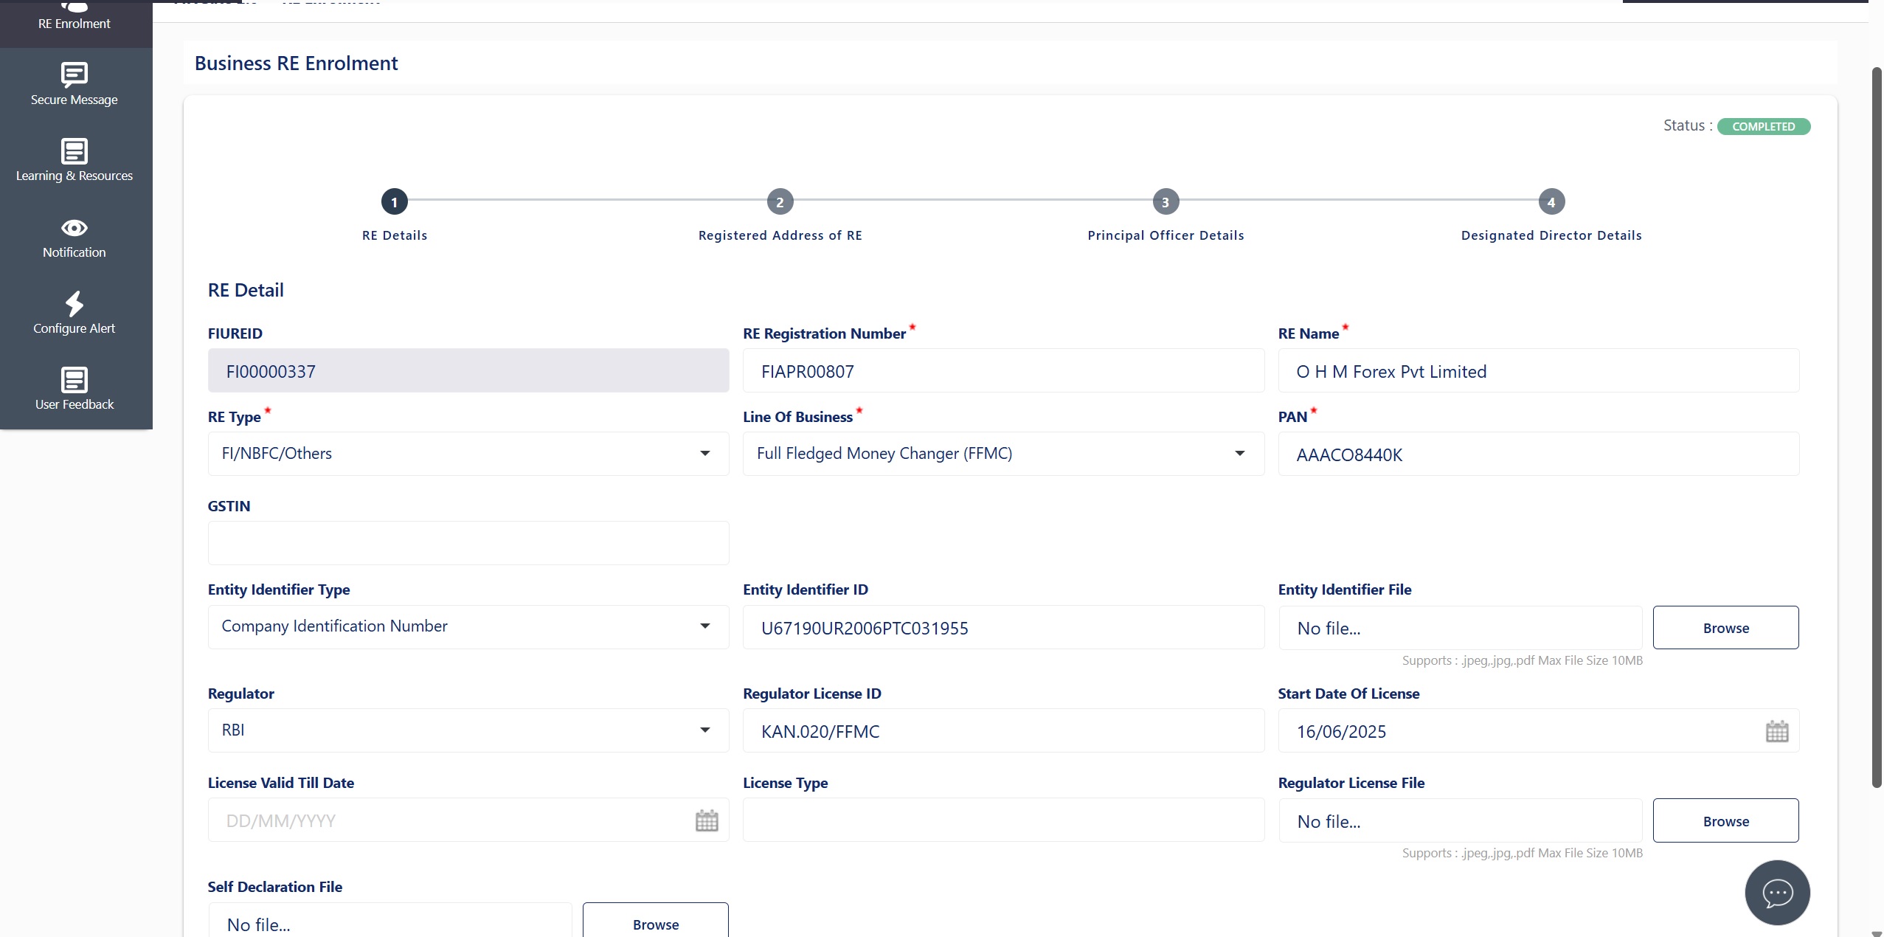Open Configure Alert lightning icon
Screen dimensions: 1884x937
[75, 303]
